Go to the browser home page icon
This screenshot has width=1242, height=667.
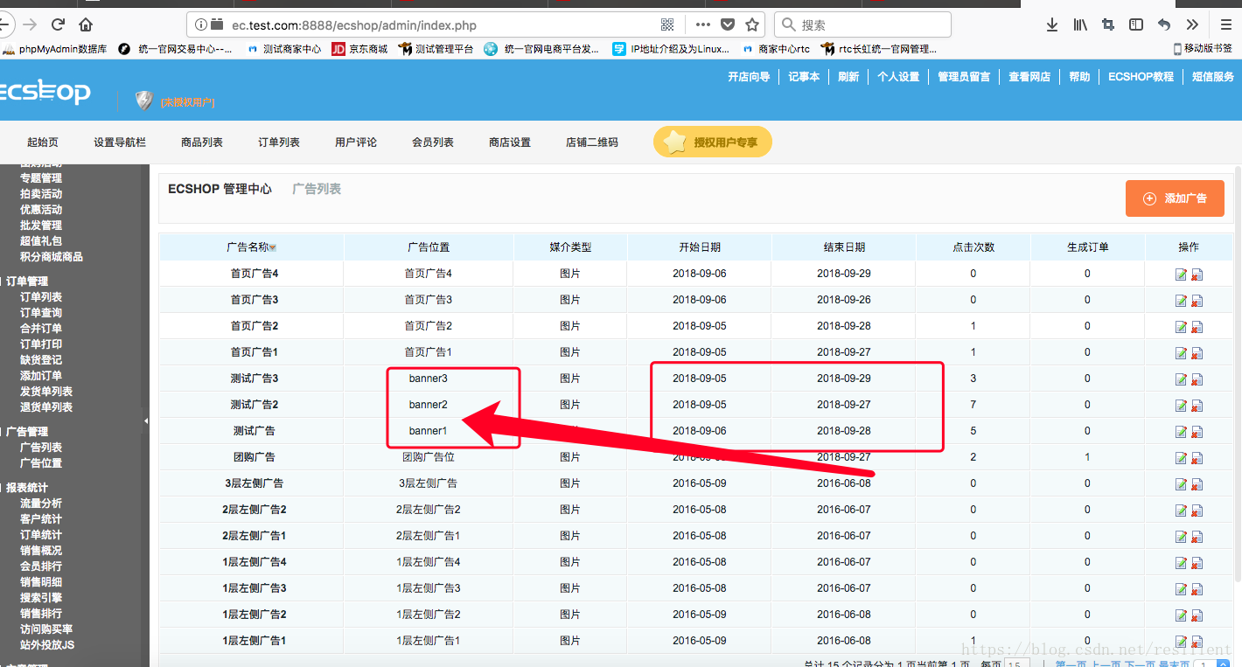tap(86, 24)
